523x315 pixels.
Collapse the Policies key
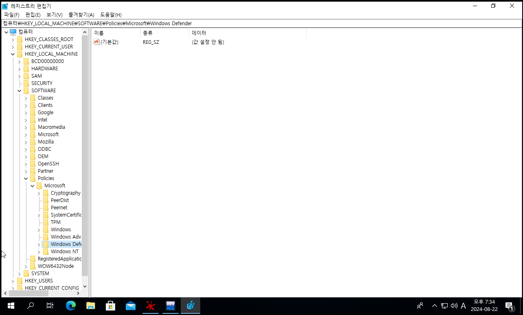click(26, 178)
